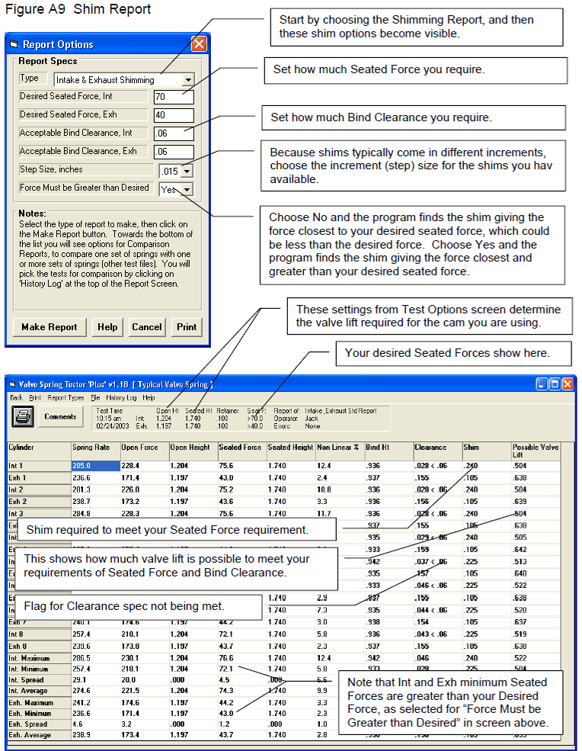The height and width of the screenshot is (751, 582).
Task: Click Desired Seated Force Int field
Action: pos(174,97)
